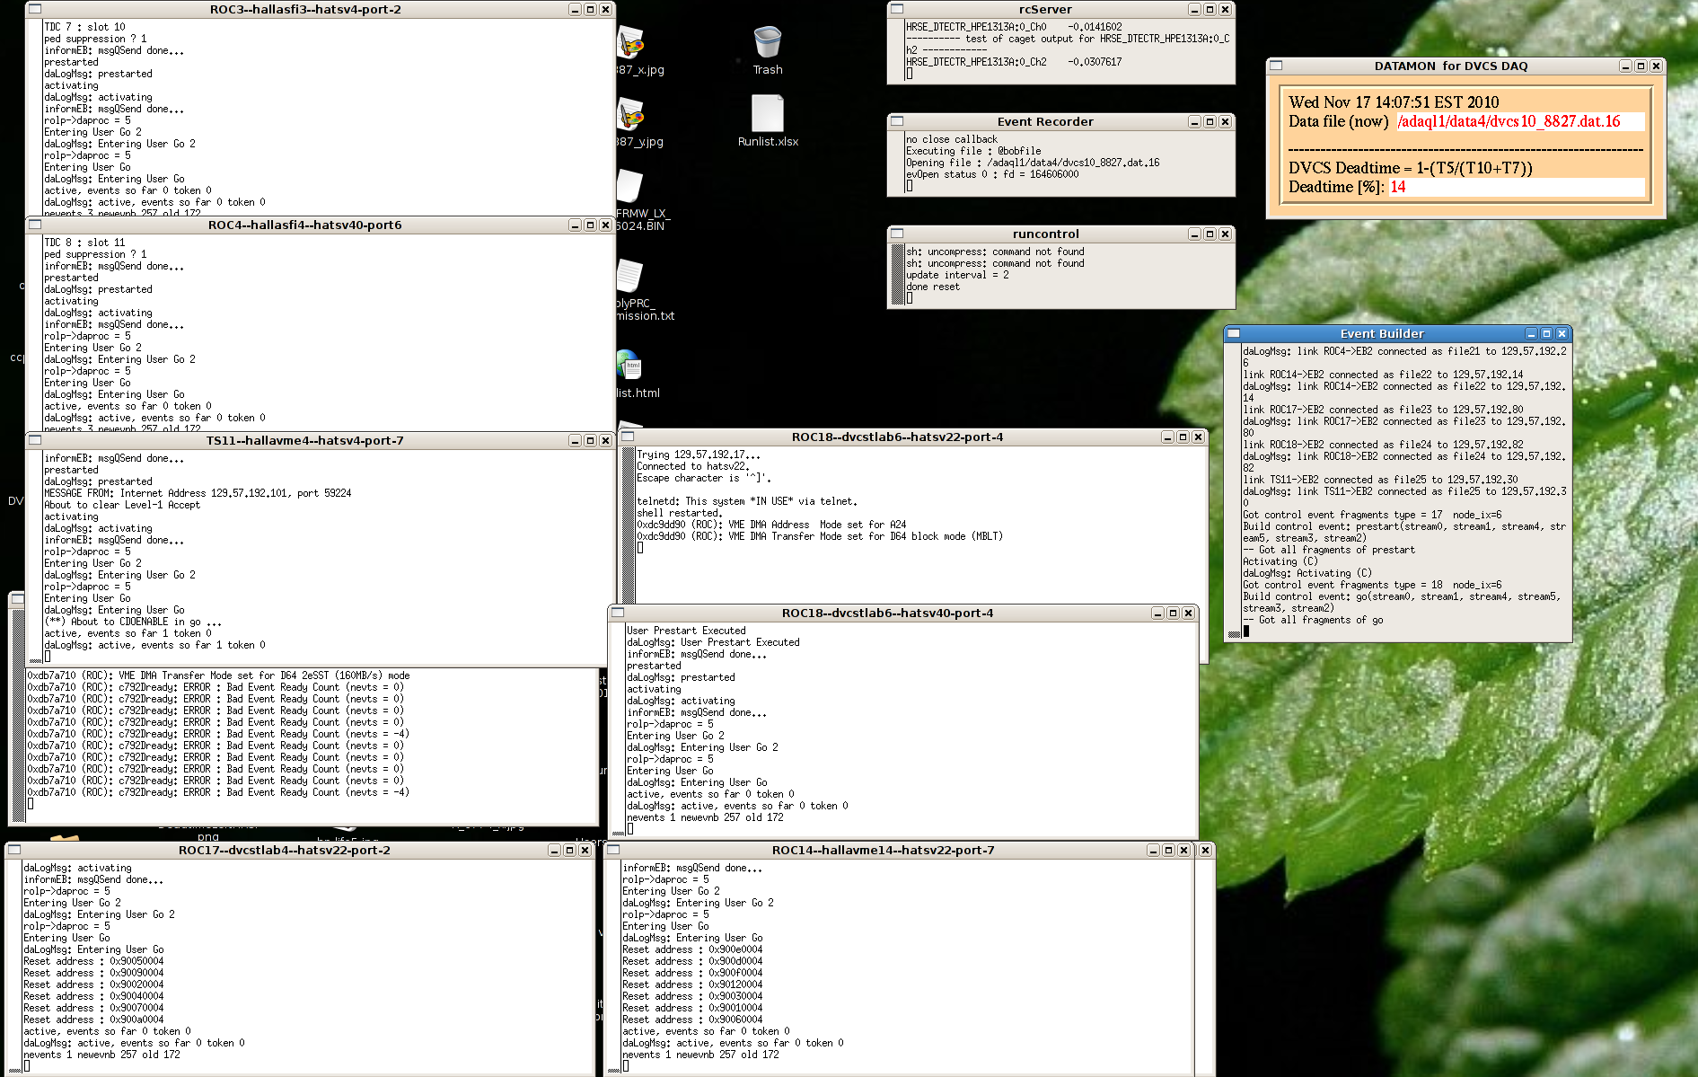This screenshot has width=1698, height=1077.
Task: Close the rcServer window
Action: coord(1225,9)
